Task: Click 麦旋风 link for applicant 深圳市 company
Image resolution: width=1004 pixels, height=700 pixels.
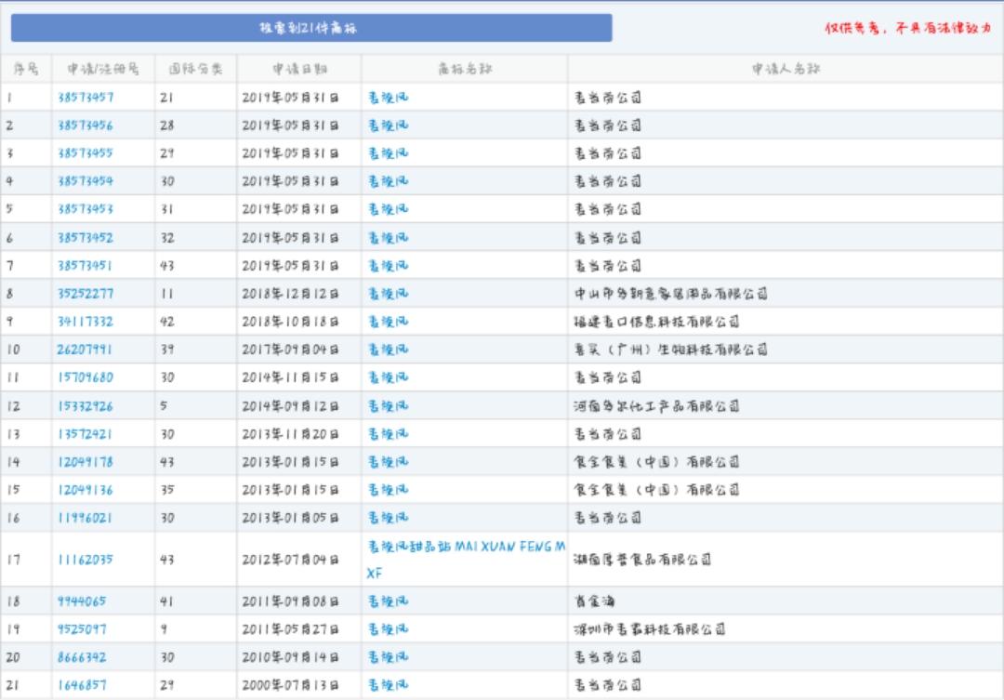Action: click(389, 629)
